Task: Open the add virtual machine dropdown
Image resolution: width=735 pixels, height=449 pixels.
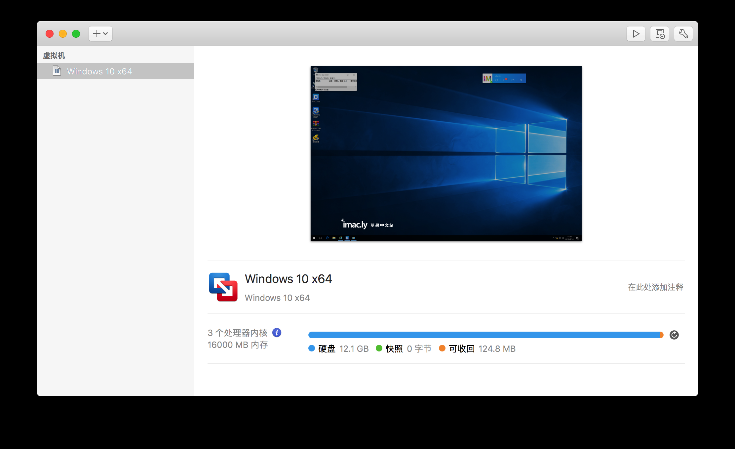Action: (100, 34)
